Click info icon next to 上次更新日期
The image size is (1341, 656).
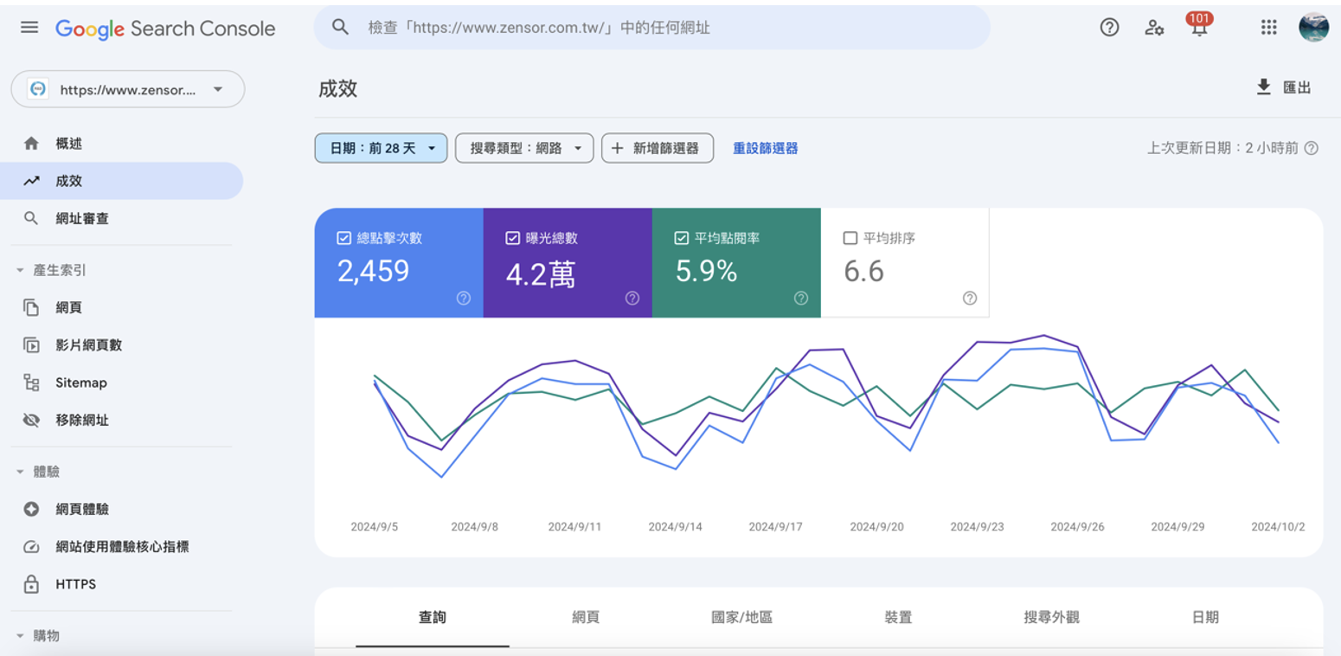coord(1311,148)
